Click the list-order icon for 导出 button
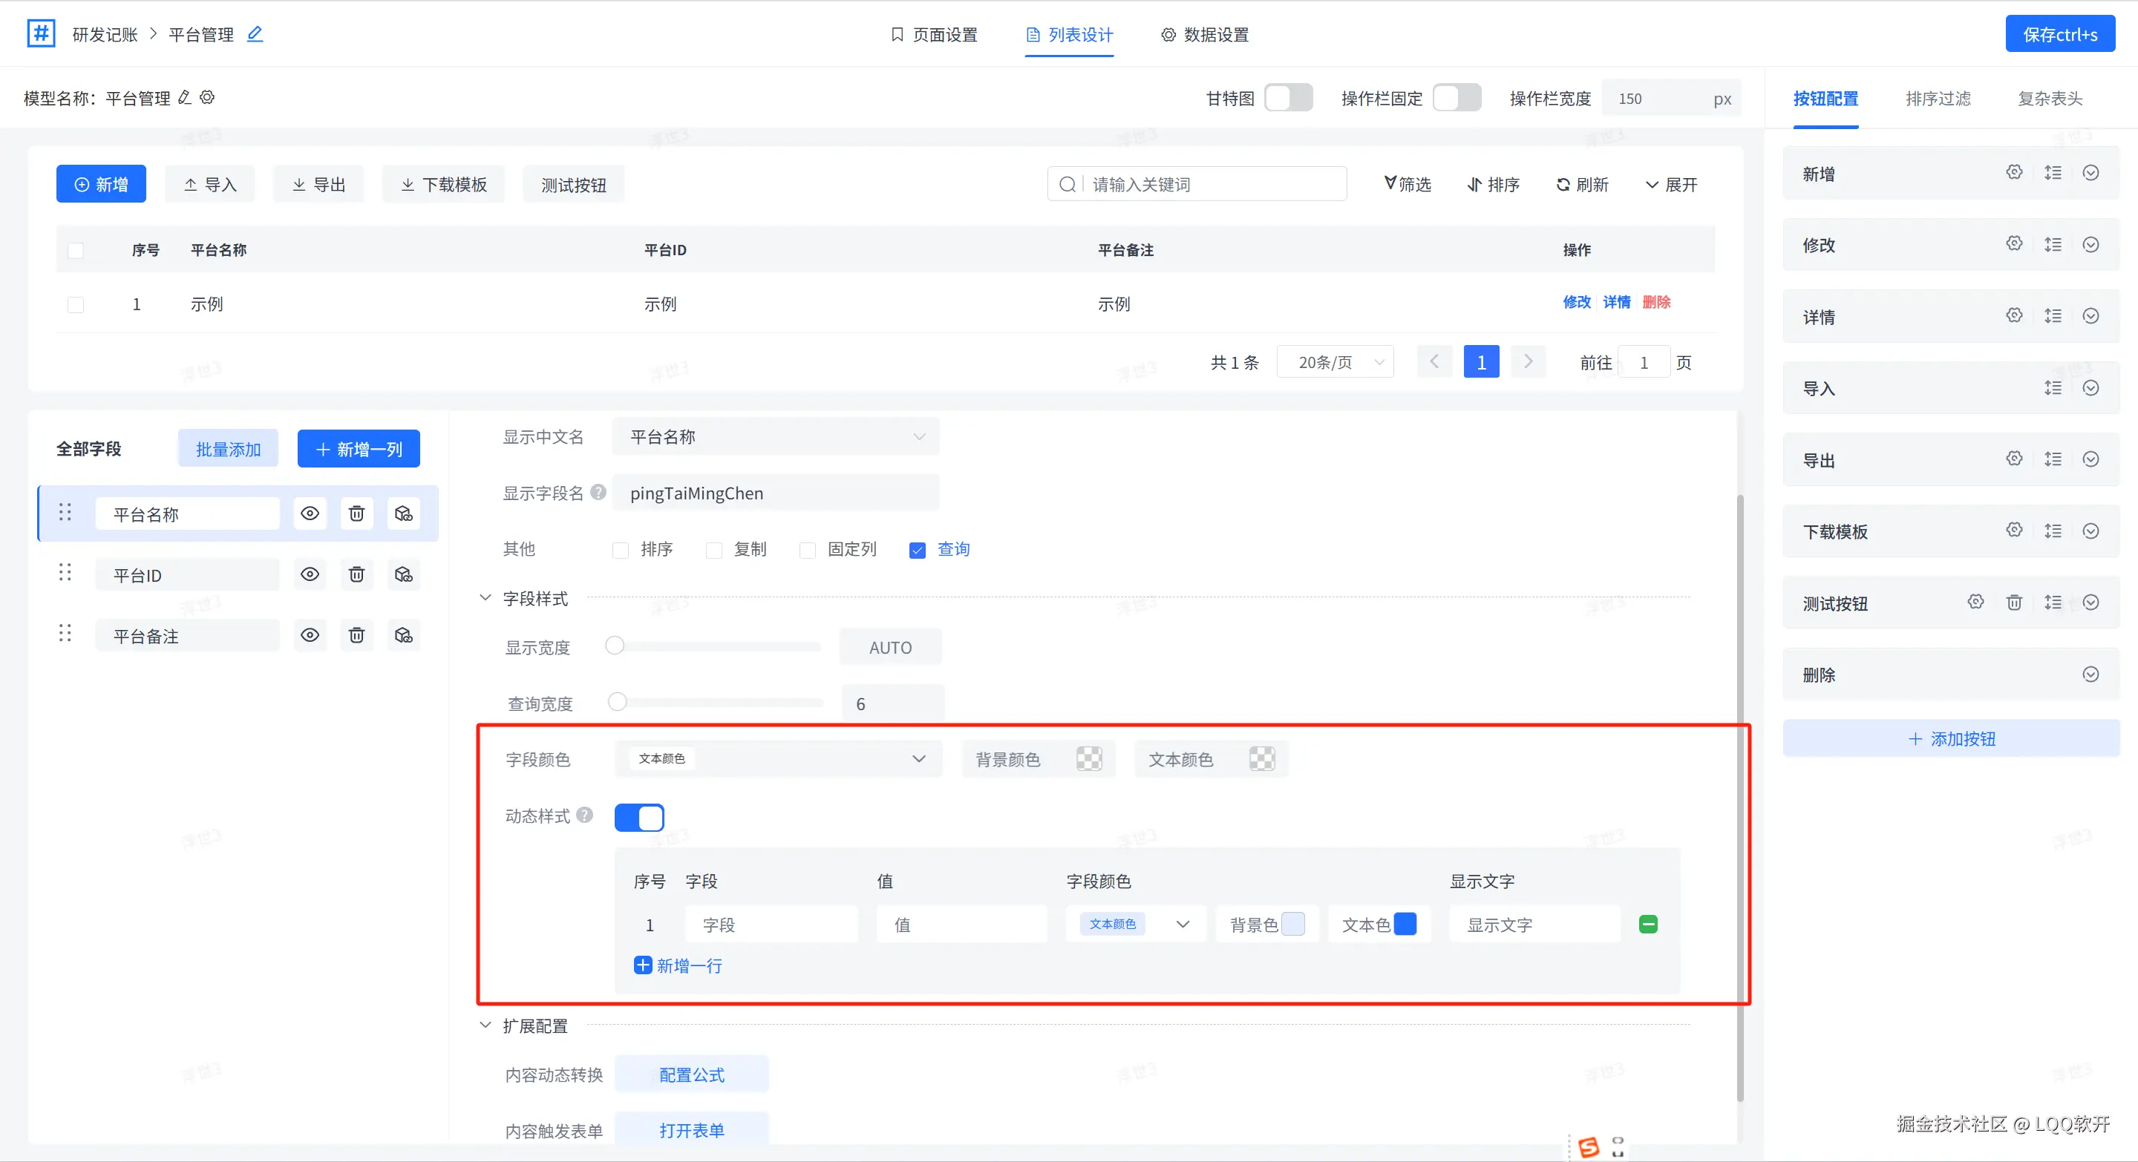This screenshot has height=1162, width=2138. tap(2053, 459)
